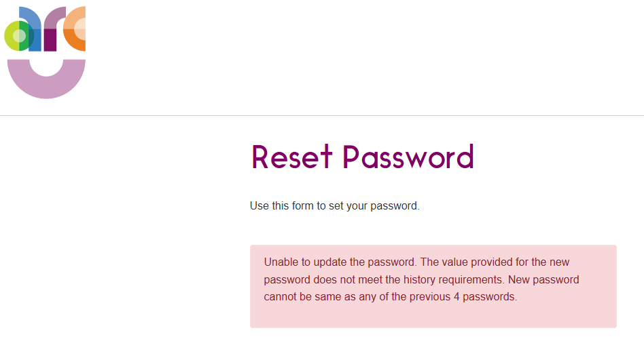Click the pink semicircle beneath the logo letters
The height and width of the screenshot is (339, 644).
pos(46,83)
